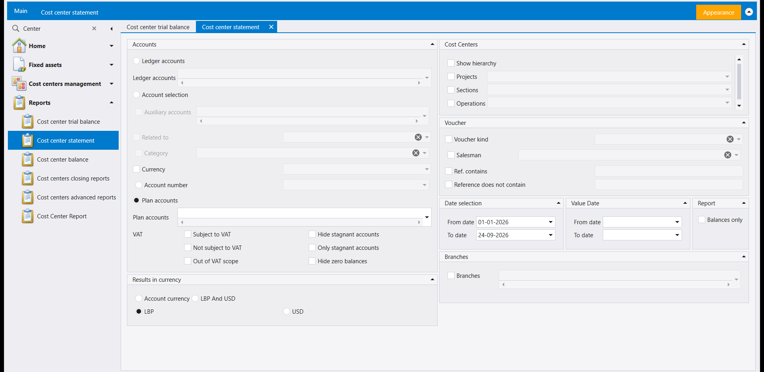Click the Ref. contains text field
The image size is (764, 372).
[669, 171]
